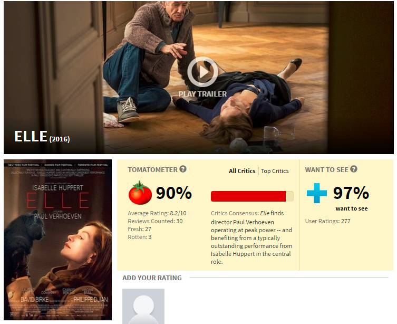Switch to the Top Critics tab
The height and width of the screenshot is (324, 397).
[x=275, y=171]
